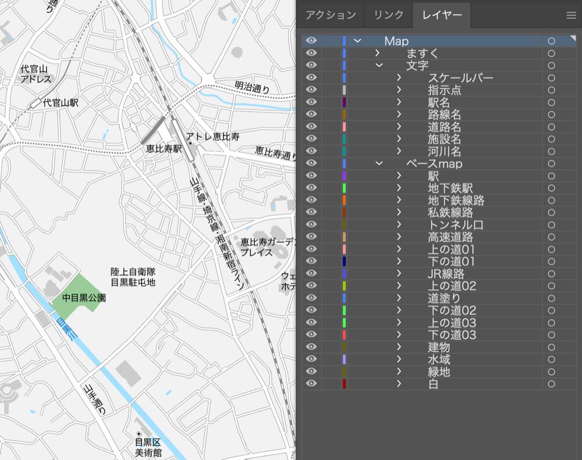Select the 河川名 layer row

445,151
